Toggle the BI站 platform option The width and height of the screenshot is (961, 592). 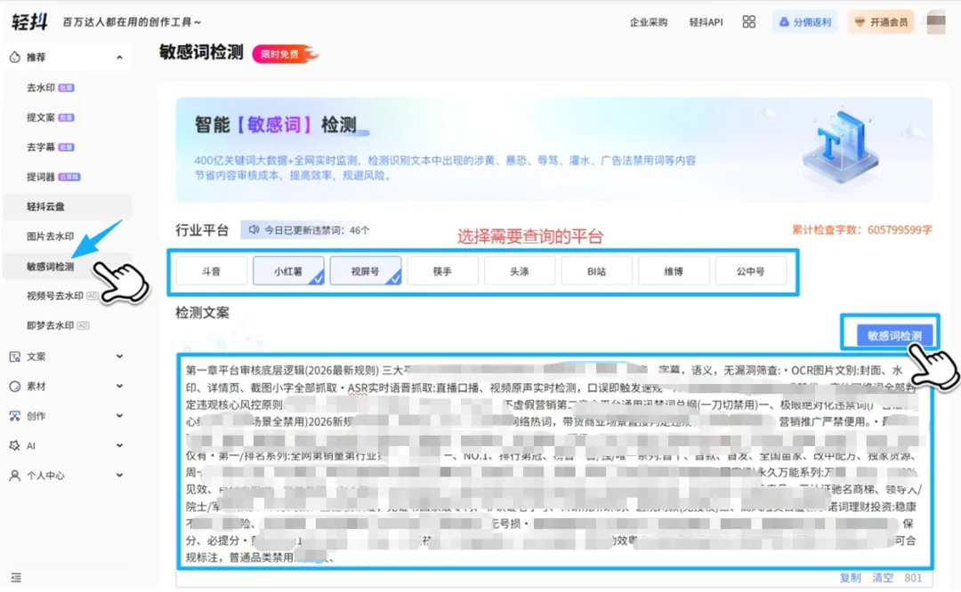[x=597, y=271]
